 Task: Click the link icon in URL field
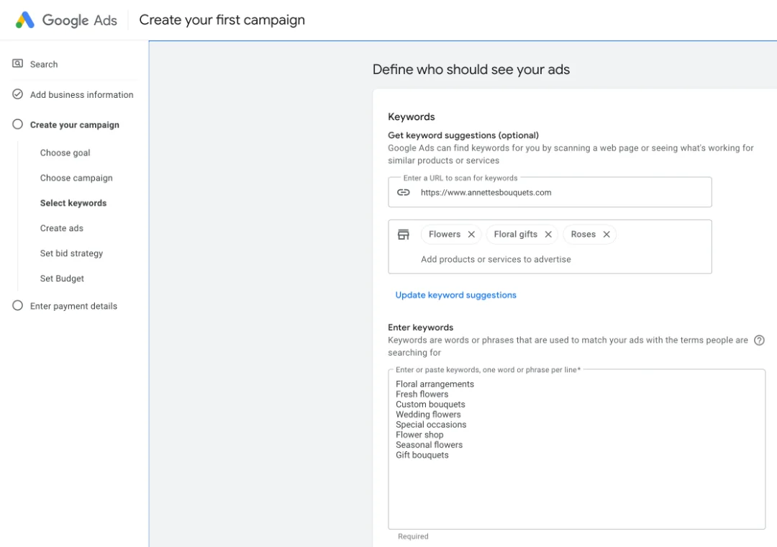pyautogui.click(x=404, y=192)
